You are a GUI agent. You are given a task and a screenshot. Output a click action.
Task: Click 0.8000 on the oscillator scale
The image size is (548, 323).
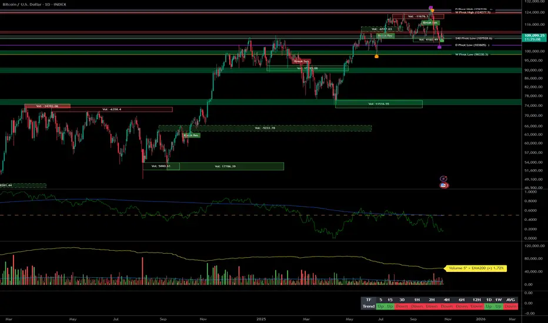coord(530,201)
